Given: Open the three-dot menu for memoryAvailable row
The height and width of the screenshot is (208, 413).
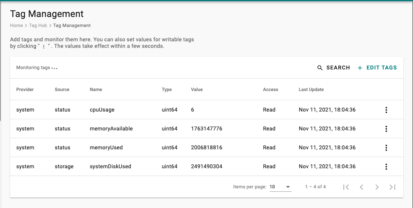Looking at the screenshot, I should click(386, 129).
